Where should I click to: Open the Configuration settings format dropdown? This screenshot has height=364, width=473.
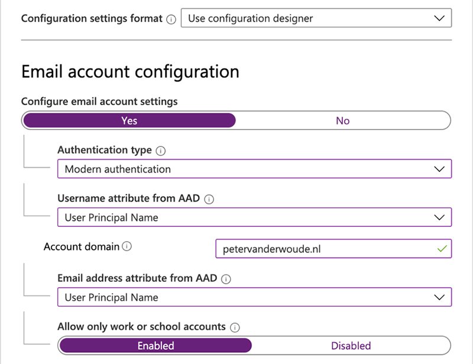316,18
